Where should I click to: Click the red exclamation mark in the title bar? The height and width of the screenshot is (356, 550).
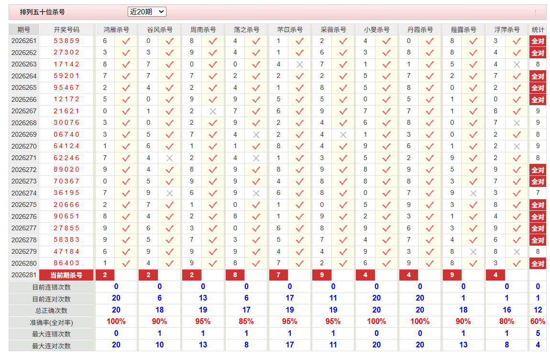(x=535, y=12)
